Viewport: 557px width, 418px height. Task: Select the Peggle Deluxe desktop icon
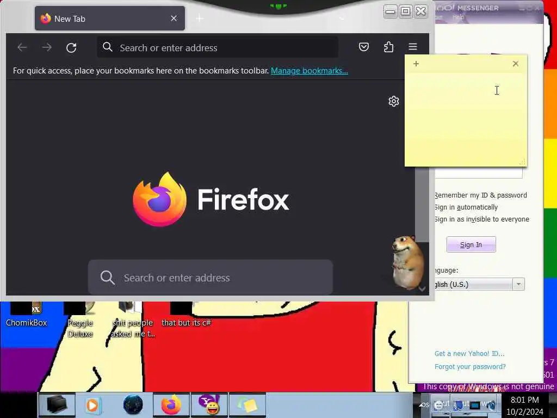pyautogui.click(x=81, y=320)
